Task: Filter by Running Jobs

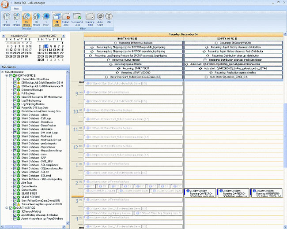Action: [90, 19]
